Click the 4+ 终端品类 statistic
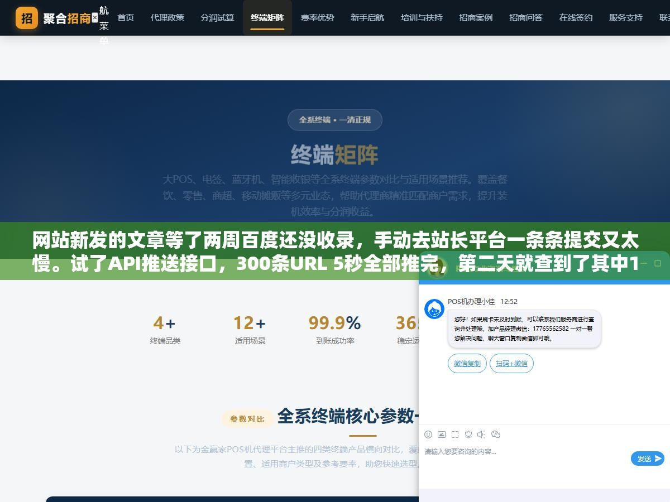This screenshot has width=670, height=502. (165, 329)
